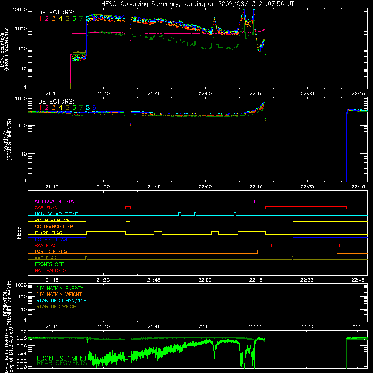Click the 0.90 y-axis tick of livetime plot
373x373 pixels.
[x=21, y=367]
